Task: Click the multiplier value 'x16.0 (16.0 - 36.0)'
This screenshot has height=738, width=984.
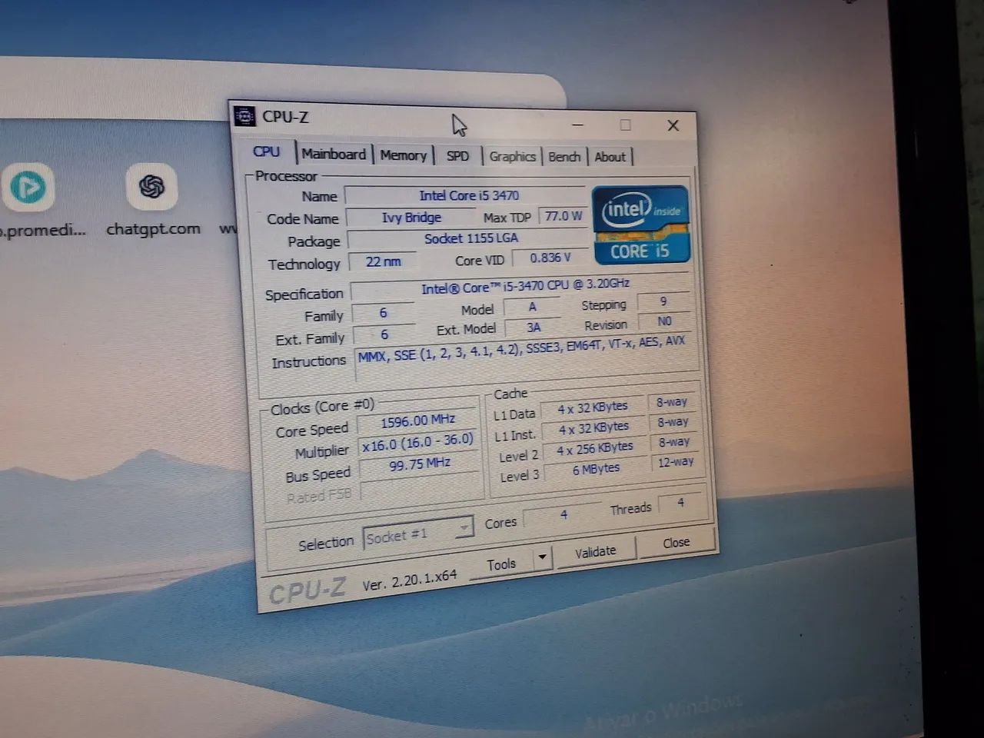Action: 417,442
